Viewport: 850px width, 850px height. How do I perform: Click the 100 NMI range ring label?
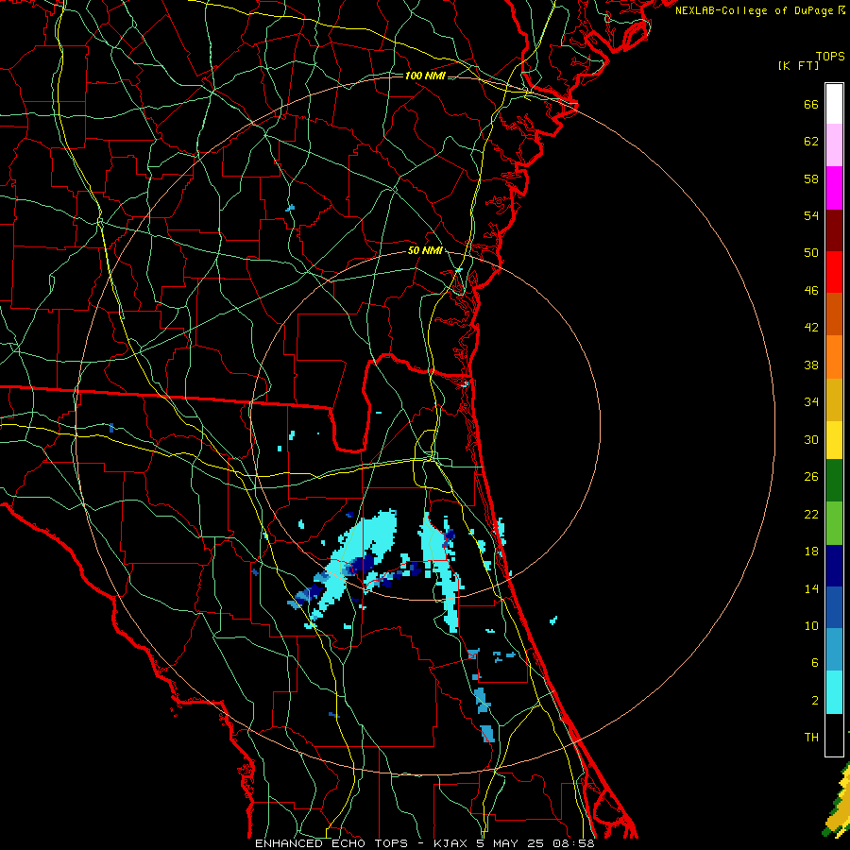tap(425, 76)
